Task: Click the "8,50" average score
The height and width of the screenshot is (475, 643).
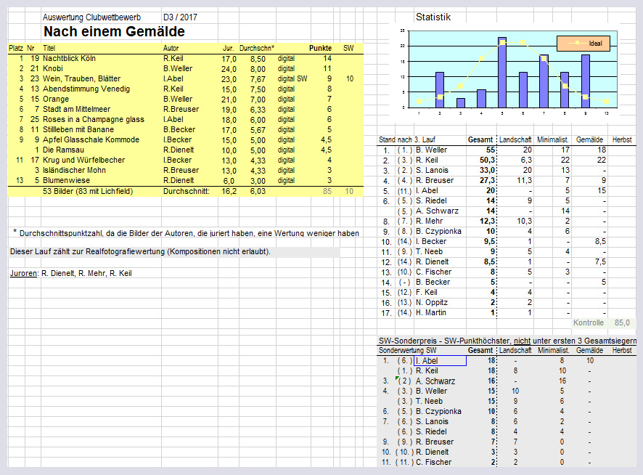Action: click(x=258, y=59)
